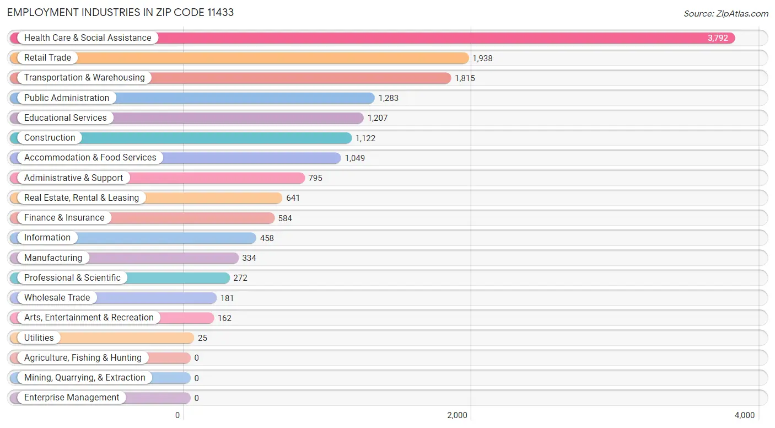Viewport: 775px width, 428px height.
Task: Click the 1,938 Retail Trade value
Action: coord(482,58)
